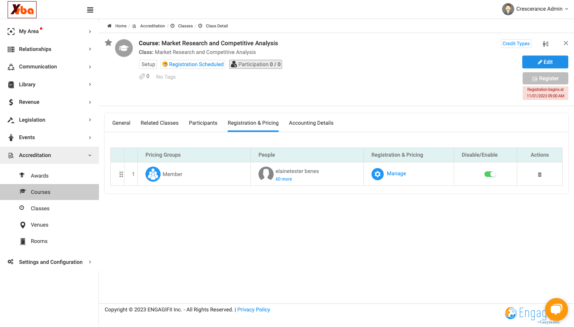
Task: Close the class detail panel
Action: point(566,43)
